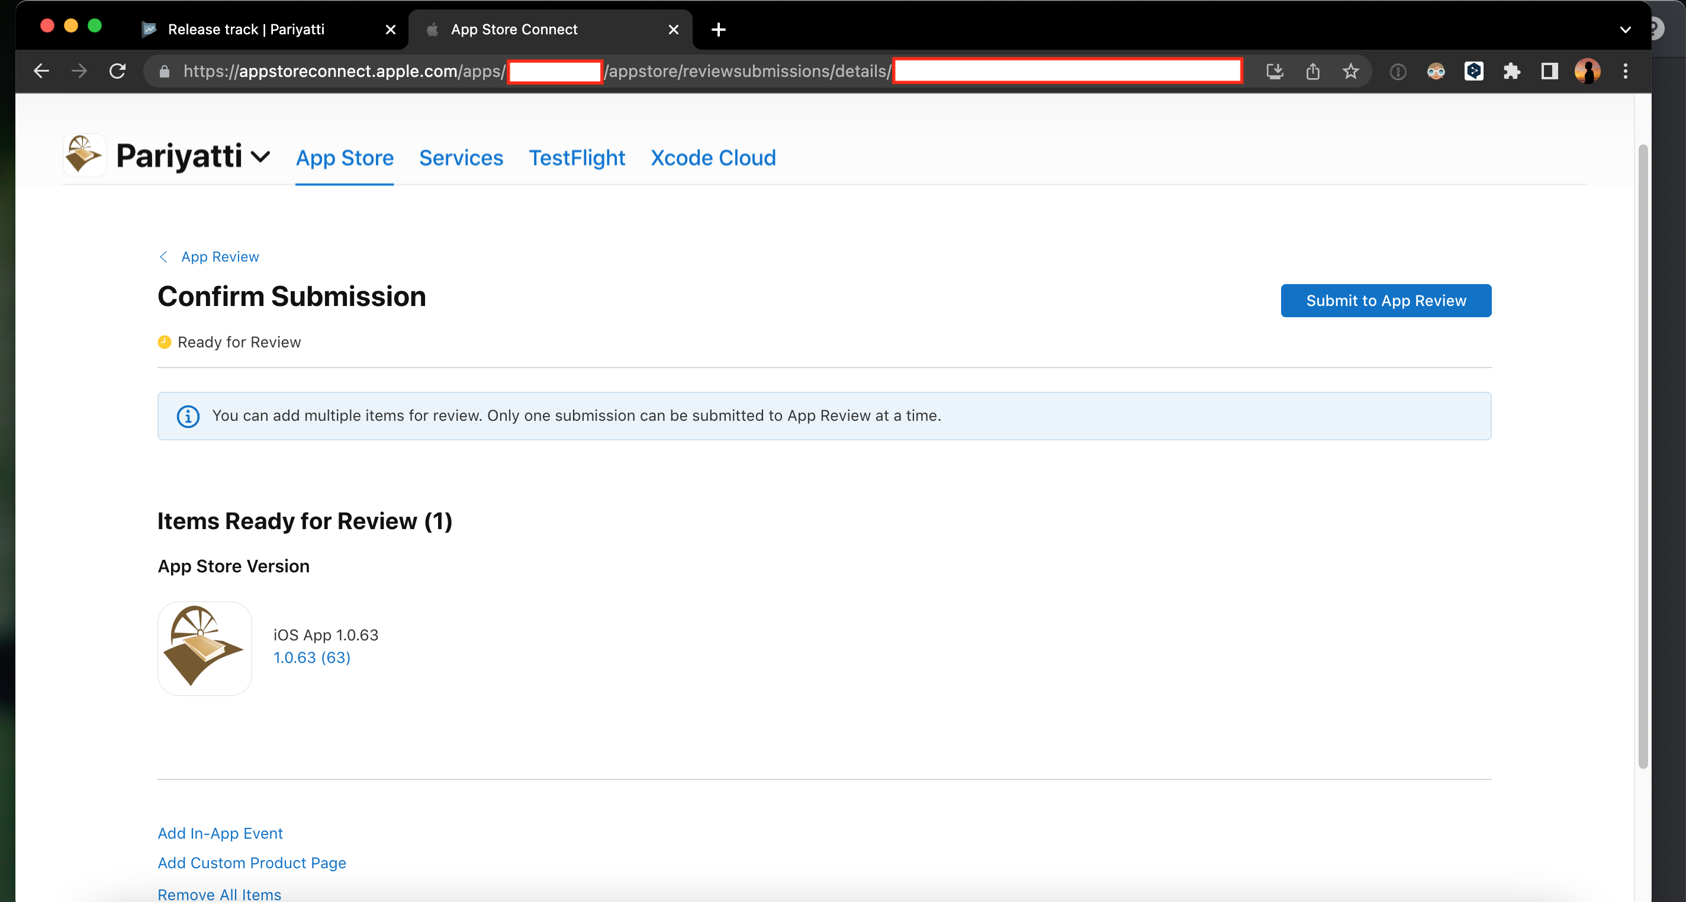The height and width of the screenshot is (902, 1686).
Task: Bookmark this page with star
Action: point(1350,70)
